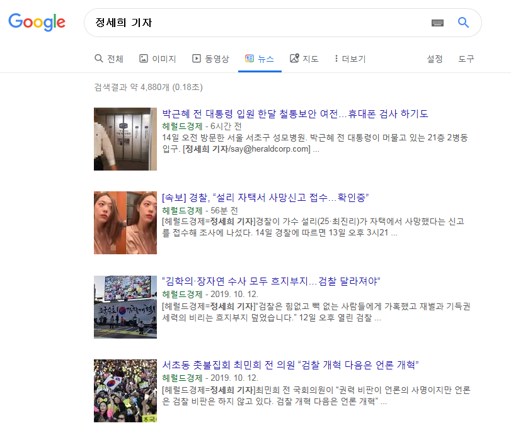
Task: Click the 설리 article photo thumbnail
Action: point(125,223)
